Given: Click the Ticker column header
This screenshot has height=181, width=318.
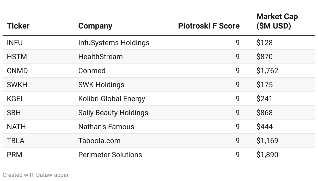Looking at the screenshot, I should pyautogui.click(x=18, y=26).
